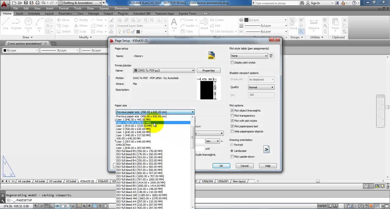
Task: Open the Unsaved Layer State dropdown
Action: tap(142, 26)
